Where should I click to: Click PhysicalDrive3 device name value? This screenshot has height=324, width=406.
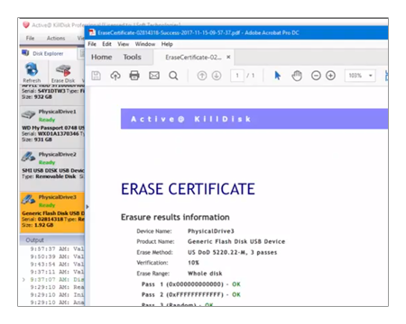(x=211, y=231)
